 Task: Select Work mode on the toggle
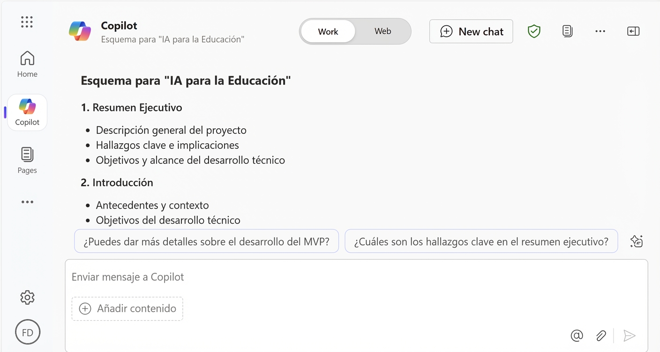[328, 31]
